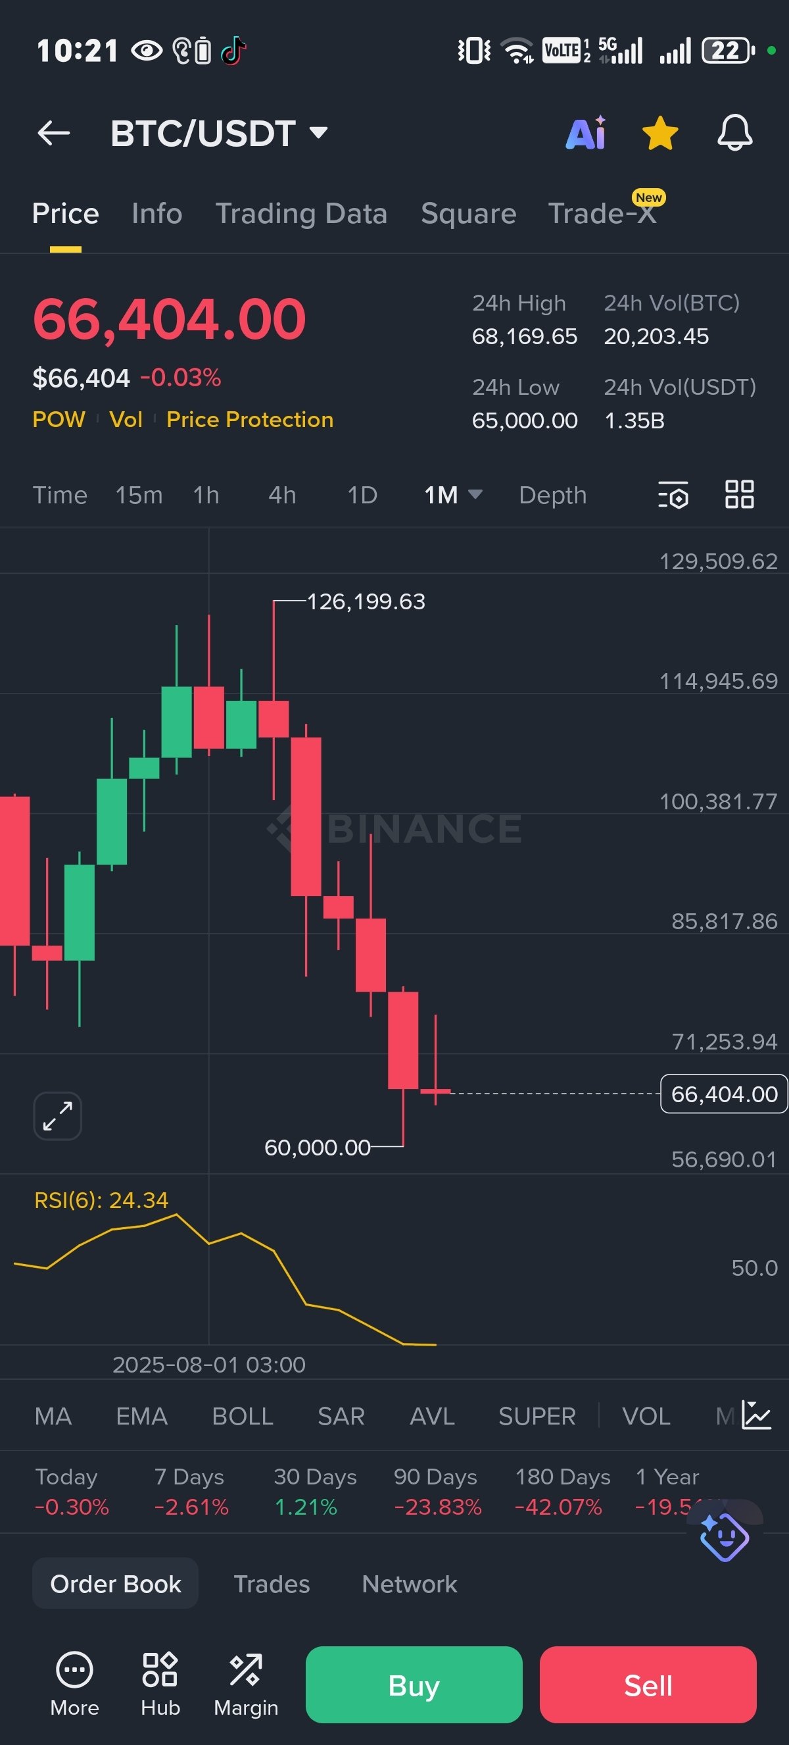Tap the large 66,404.00 last price
This screenshot has width=789, height=1745.
point(169,319)
